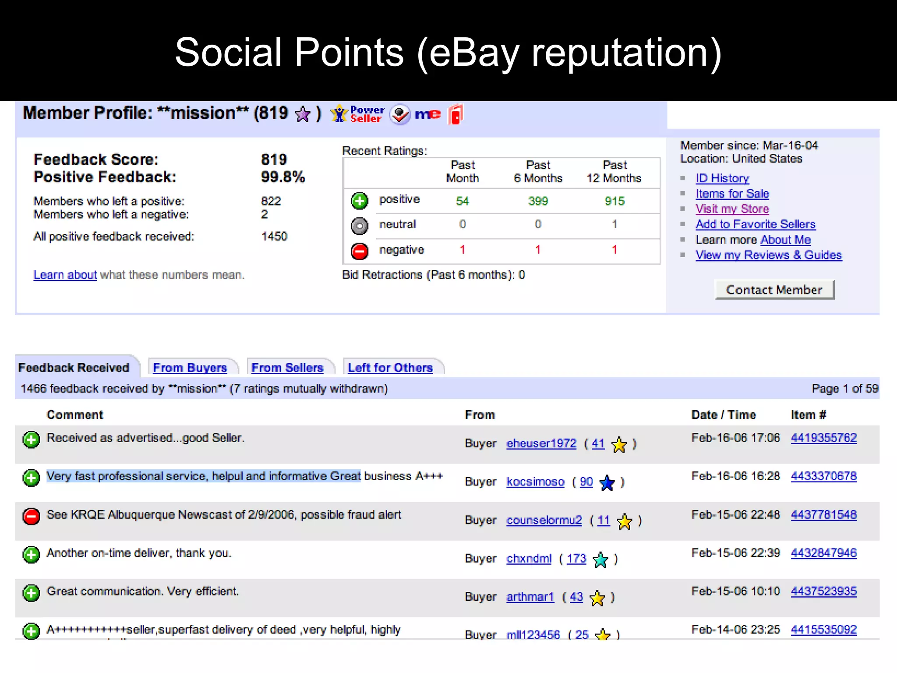Open item number 4432847946
The image size is (897, 673).
point(823,553)
